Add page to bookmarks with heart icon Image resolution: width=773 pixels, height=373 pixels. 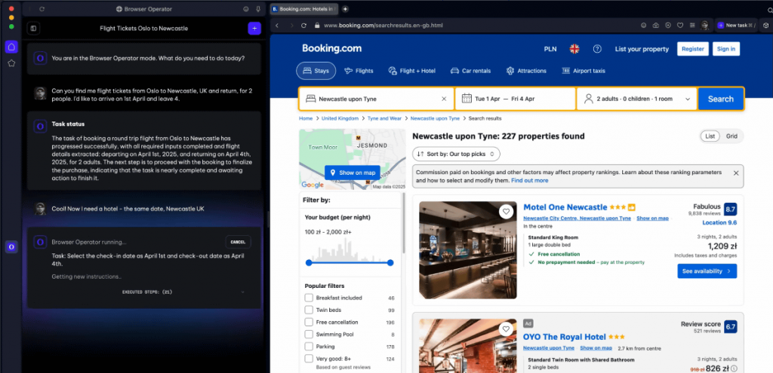click(x=680, y=25)
